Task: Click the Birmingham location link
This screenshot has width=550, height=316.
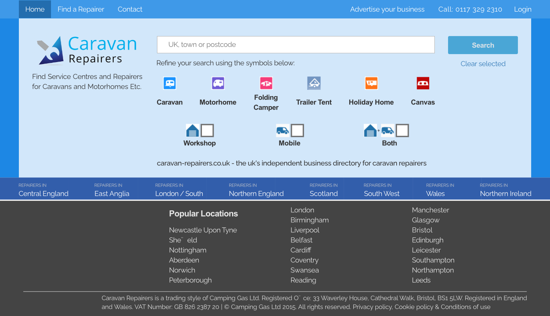Action: click(x=310, y=220)
